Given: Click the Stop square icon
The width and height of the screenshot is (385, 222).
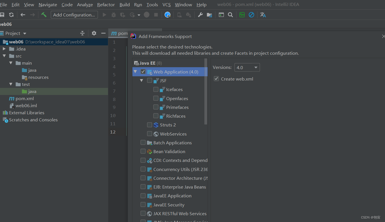Looking at the screenshot, I should tap(156, 15).
